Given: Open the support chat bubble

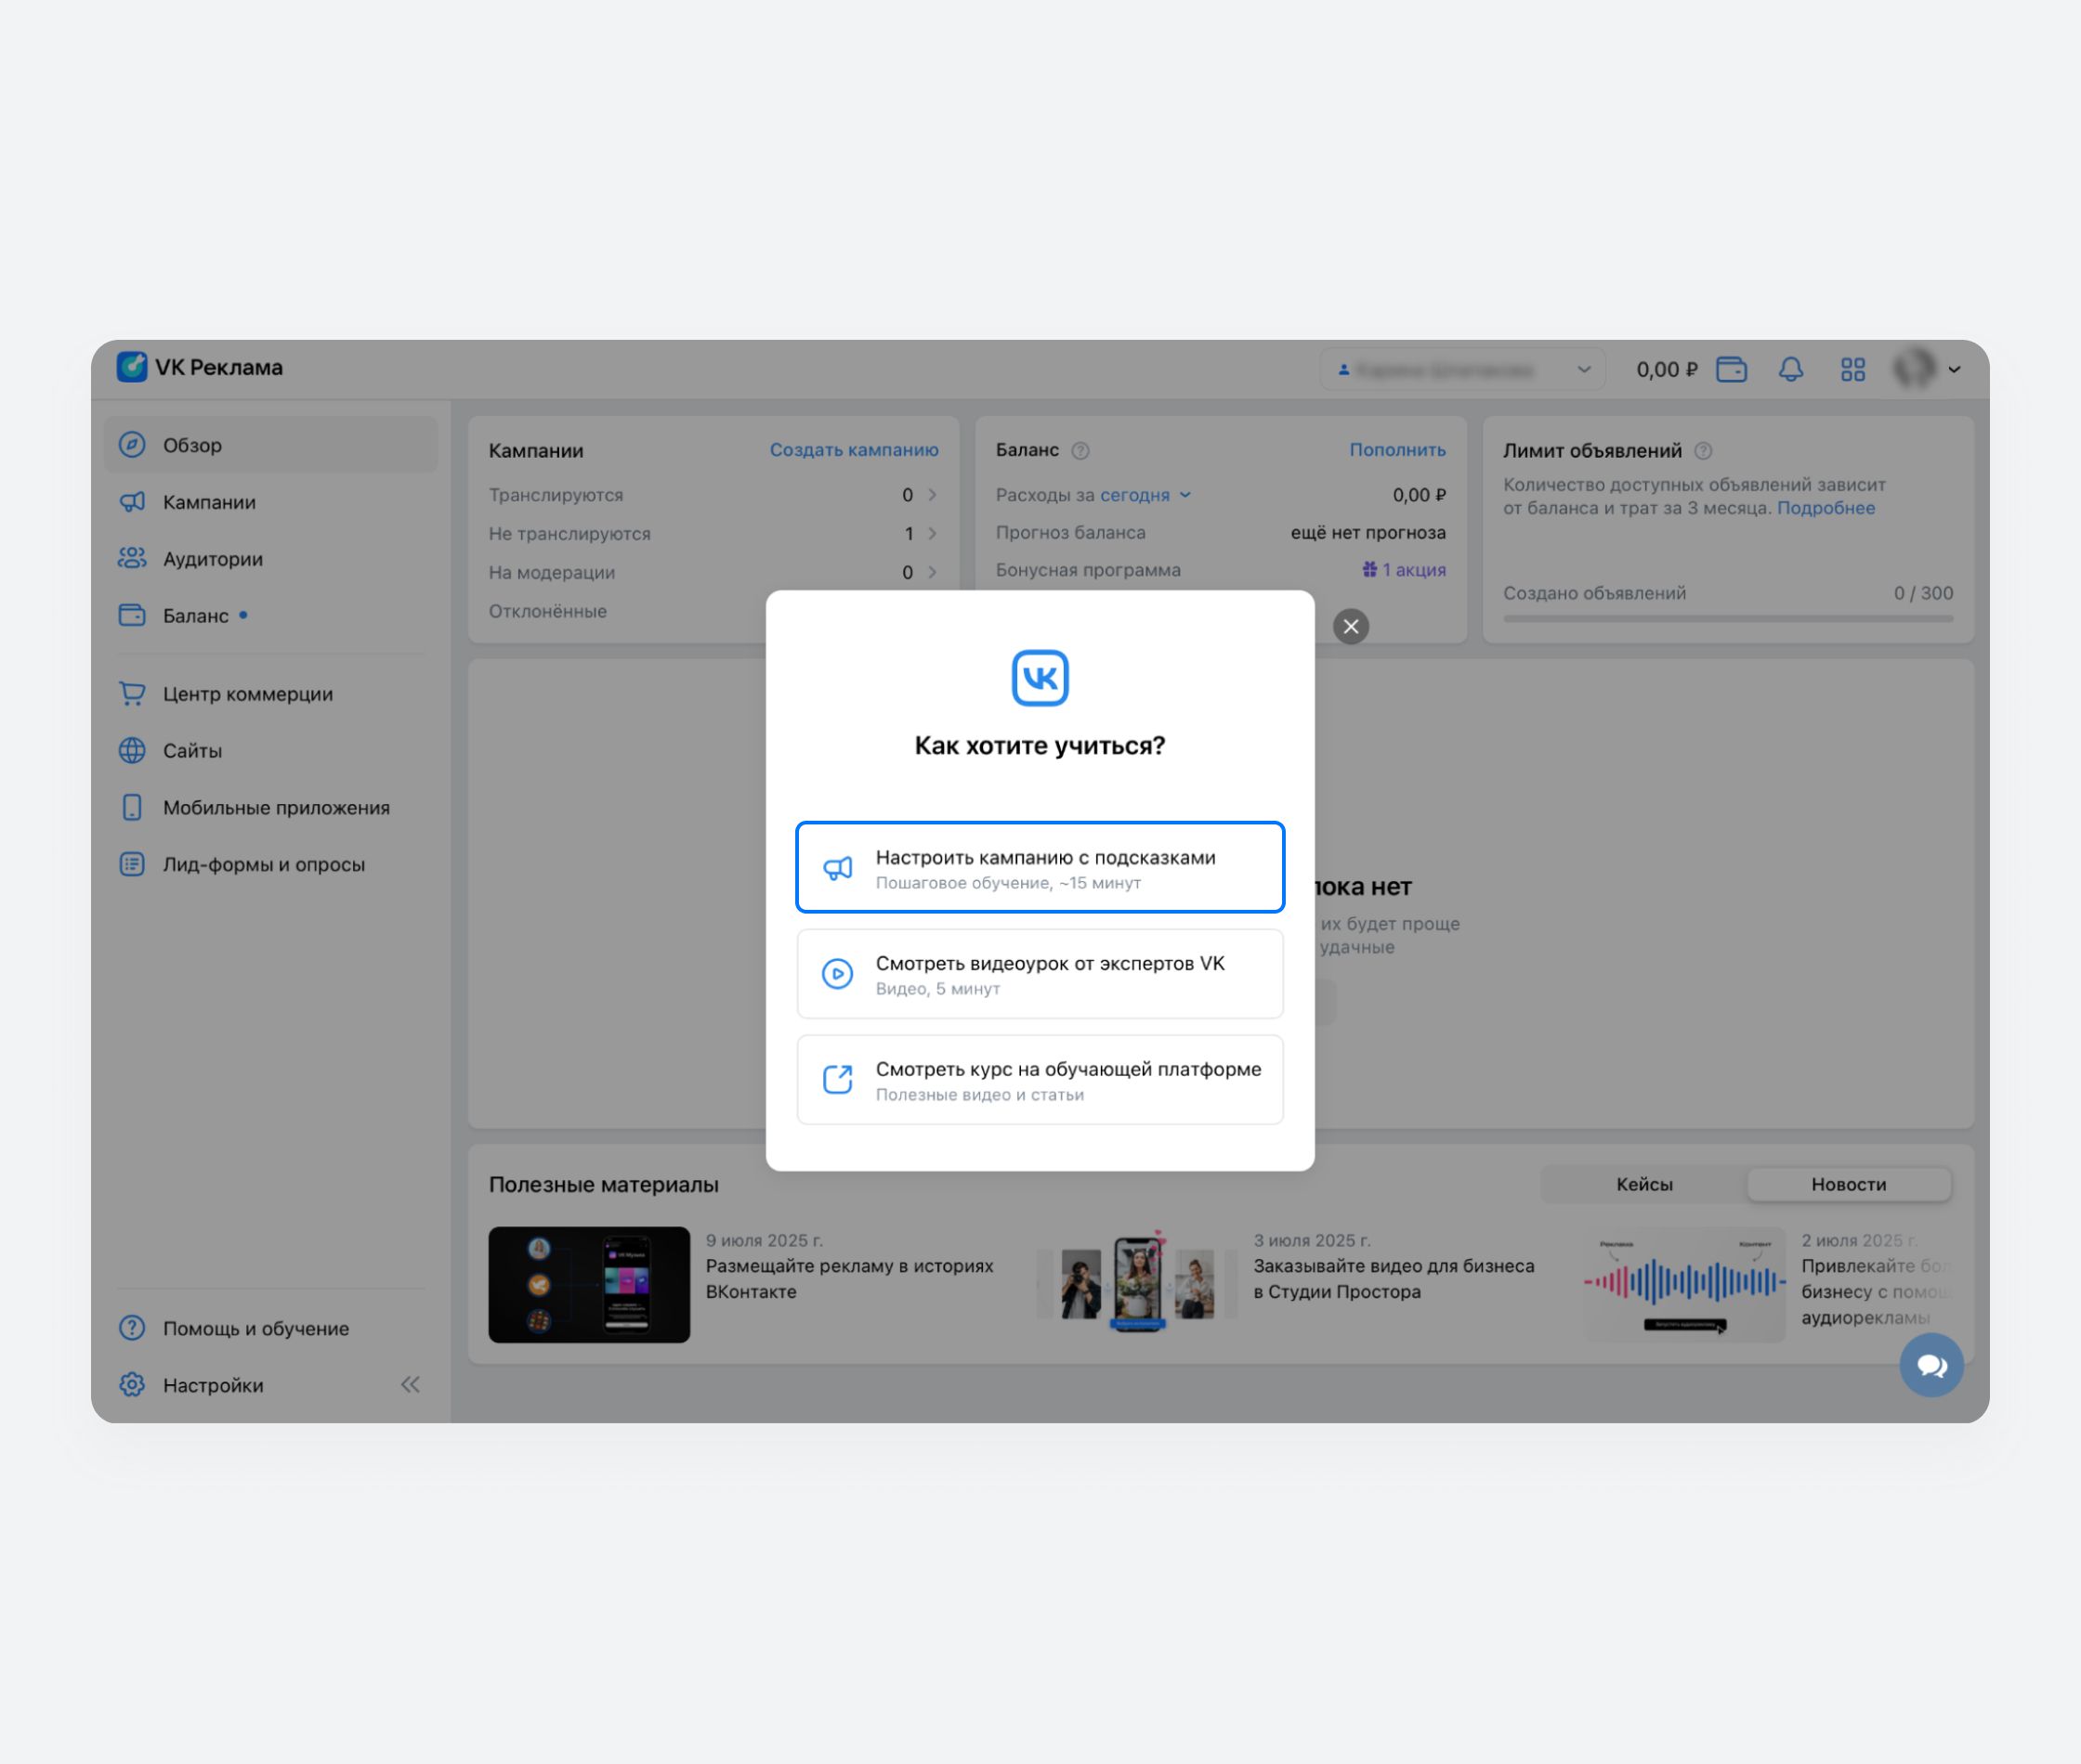Looking at the screenshot, I should (x=1930, y=1365).
